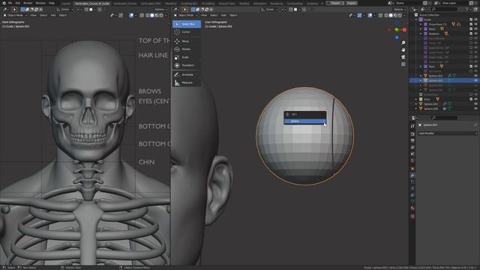
Task: Open the Output properties tab
Action: 412,141
